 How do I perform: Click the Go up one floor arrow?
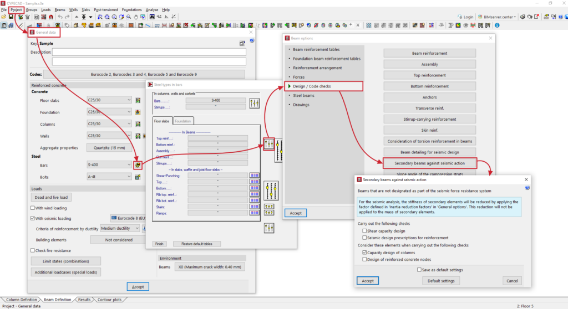click(x=77, y=17)
